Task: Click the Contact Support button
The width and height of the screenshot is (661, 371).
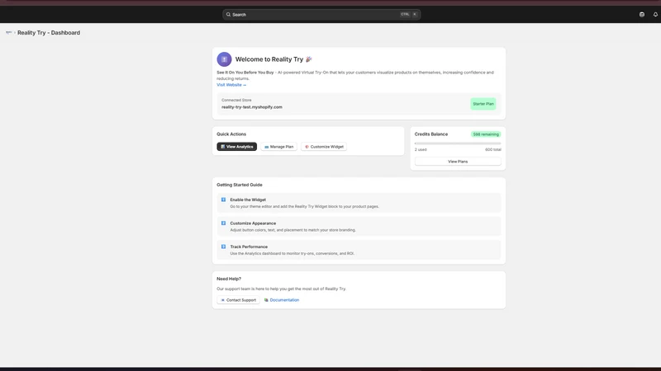Action: pos(238,300)
